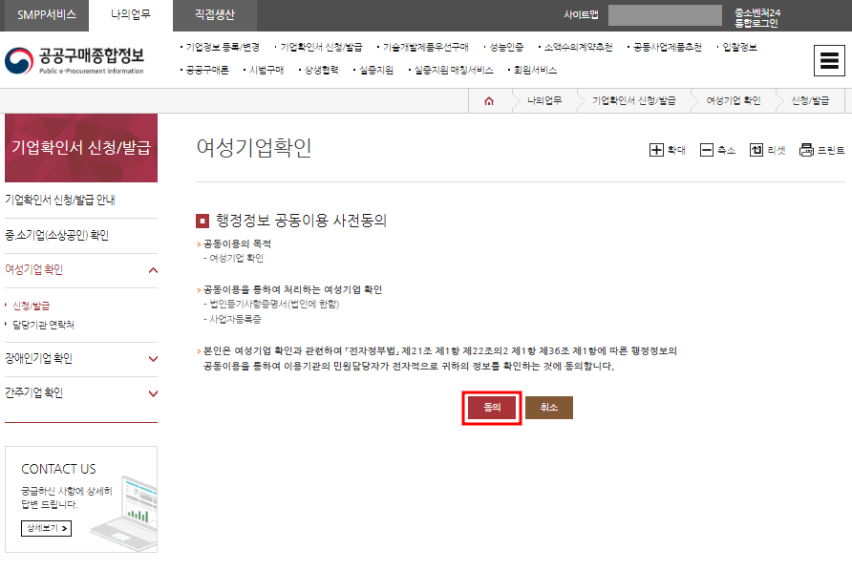852x571 pixels.
Task: Click the 동의 consent button
Action: (491, 408)
